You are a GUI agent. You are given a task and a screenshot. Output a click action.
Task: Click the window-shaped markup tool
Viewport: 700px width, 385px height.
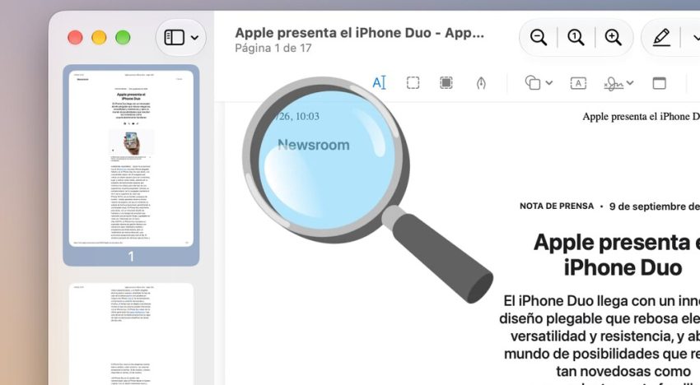pos(660,83)
